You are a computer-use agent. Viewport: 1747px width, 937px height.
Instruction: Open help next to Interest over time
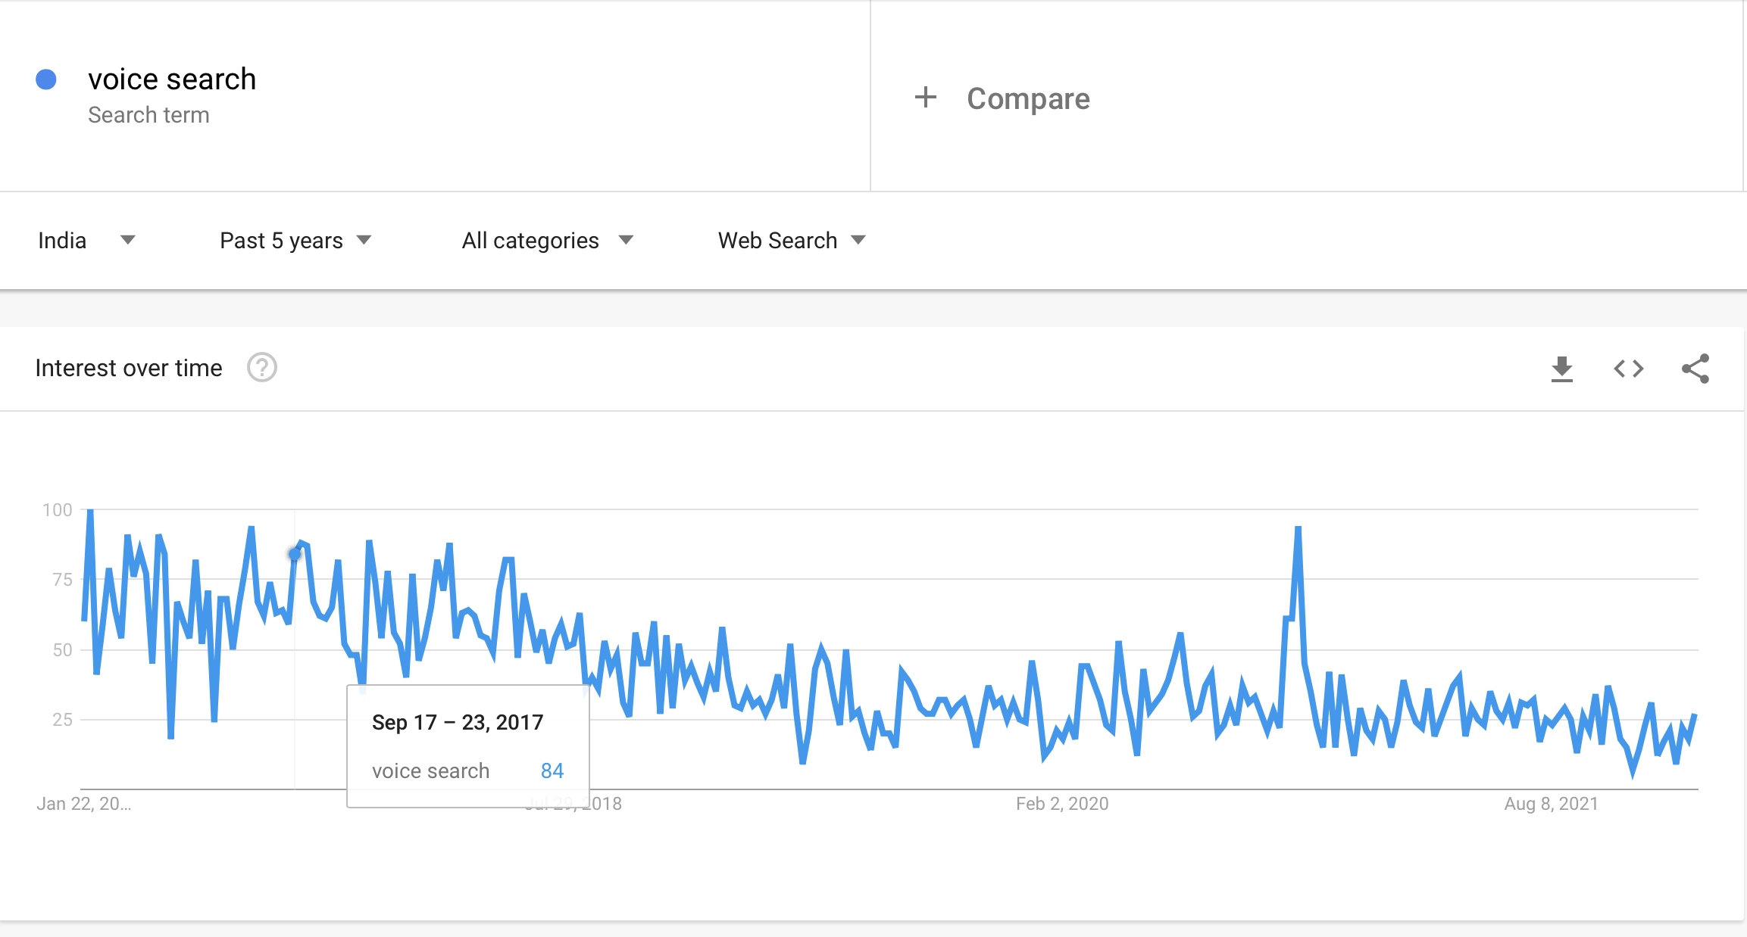(x=262, y=368)
